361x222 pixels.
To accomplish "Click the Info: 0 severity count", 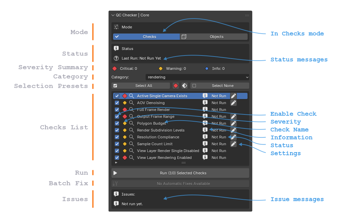I will (218, 69).
